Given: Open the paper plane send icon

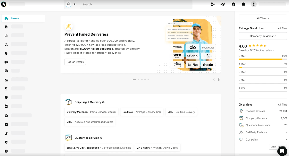Looking at the screenshot, I should tap(223, 4).
